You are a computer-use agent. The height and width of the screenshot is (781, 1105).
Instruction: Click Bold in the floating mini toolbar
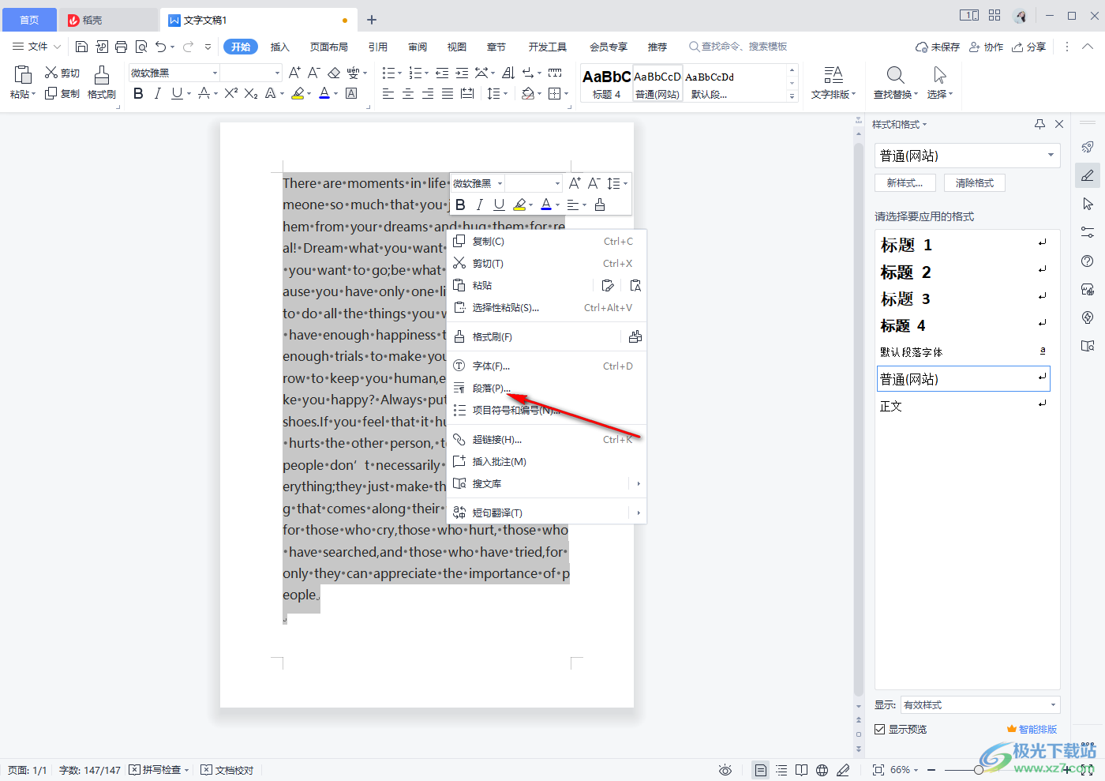pos(460,205)
